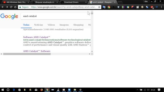The image size is (164, 92).
Task: Click the browser forward arrow
Action: coord(7,7)
